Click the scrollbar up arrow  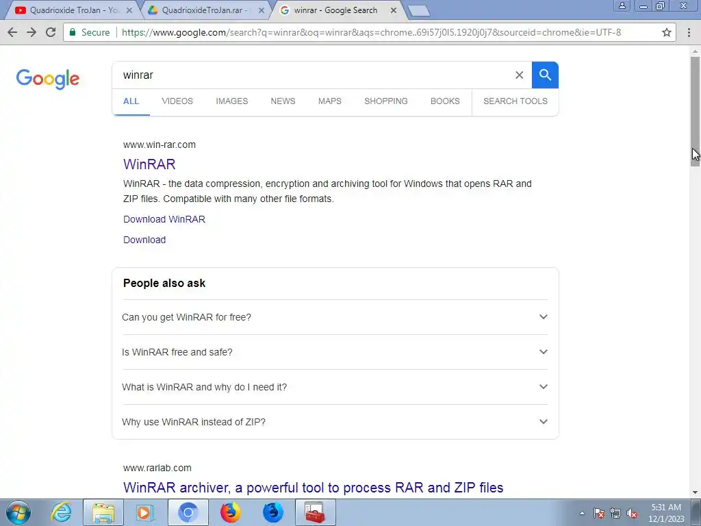[696, 51]
